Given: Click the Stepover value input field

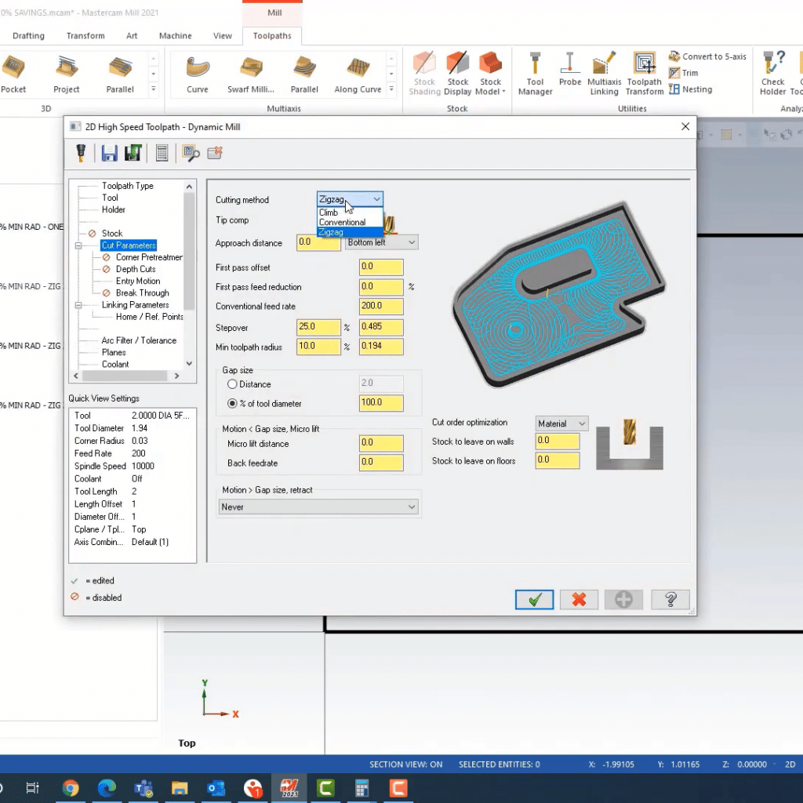Looking at the screenshot, I should tap(318, 327).
